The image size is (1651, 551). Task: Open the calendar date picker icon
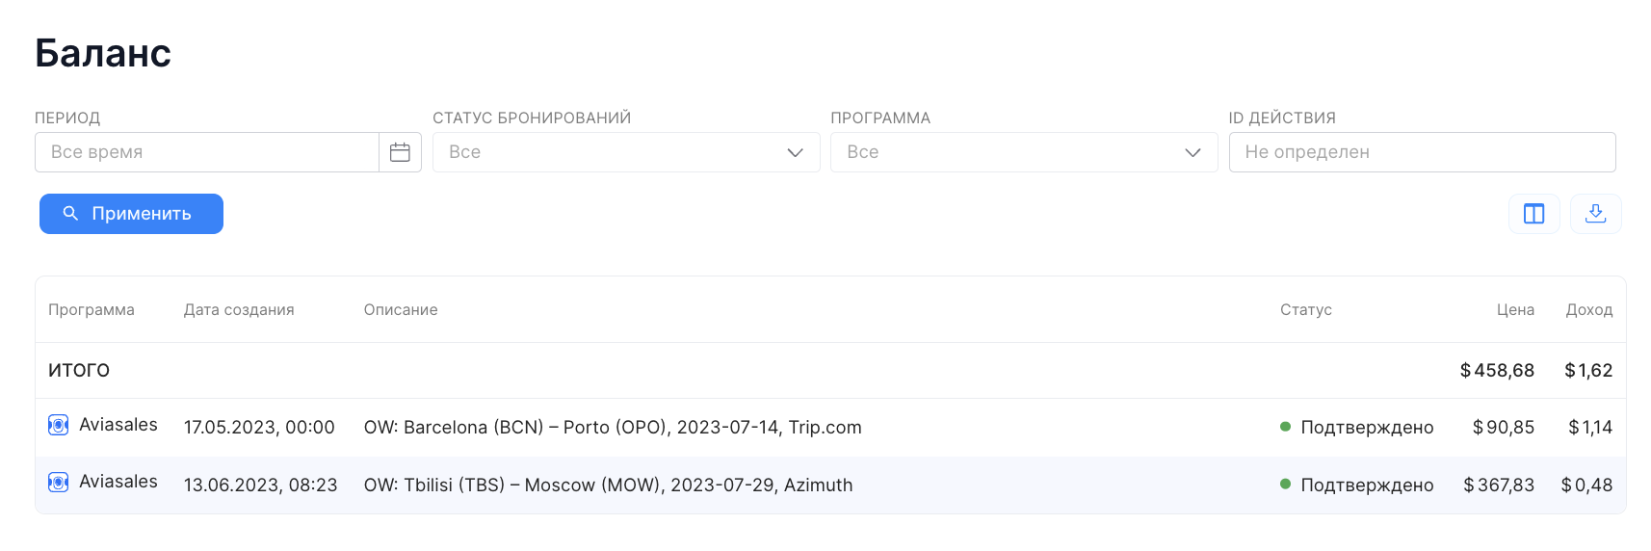pos(400,152)
